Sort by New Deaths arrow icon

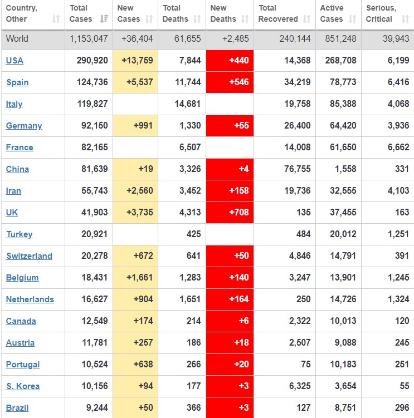point(245,19)
